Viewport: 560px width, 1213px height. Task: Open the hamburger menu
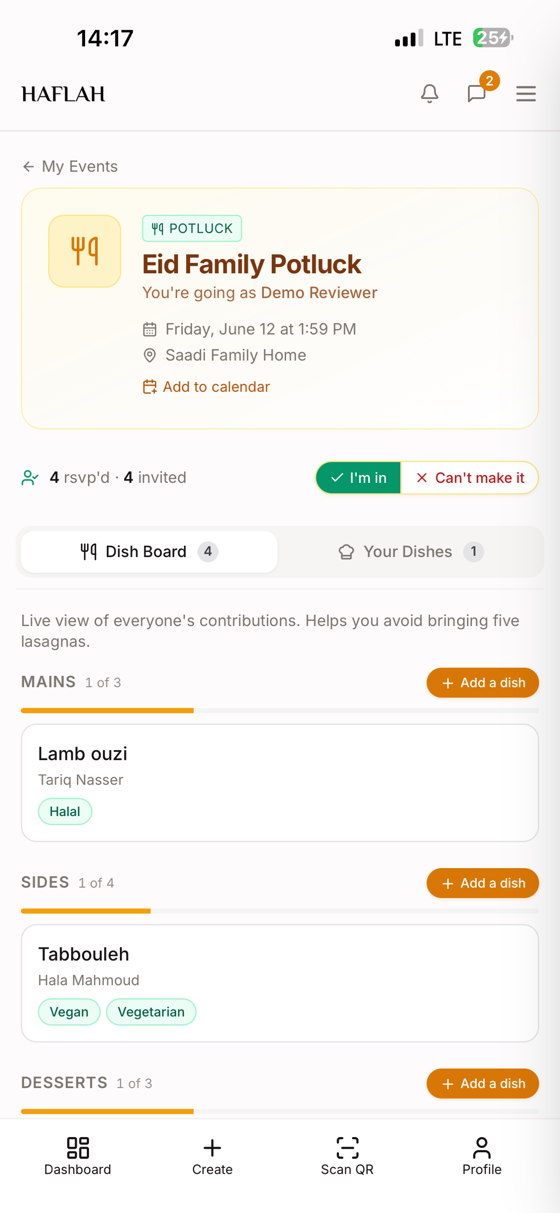pyautogui.click(x=526, y=94)
